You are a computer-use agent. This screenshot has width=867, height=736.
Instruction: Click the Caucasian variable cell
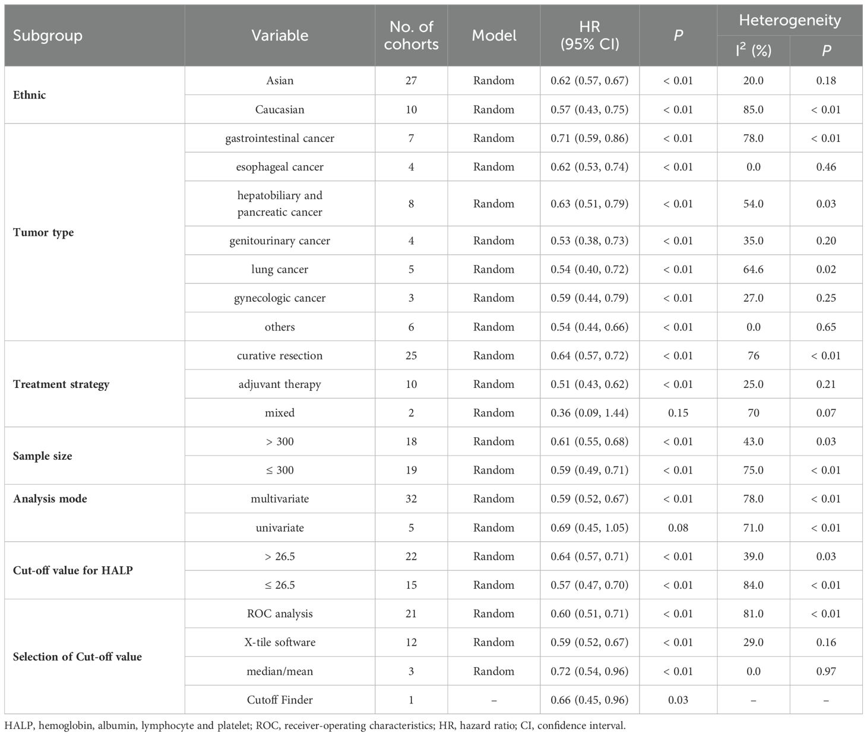(x=280, y=110)
